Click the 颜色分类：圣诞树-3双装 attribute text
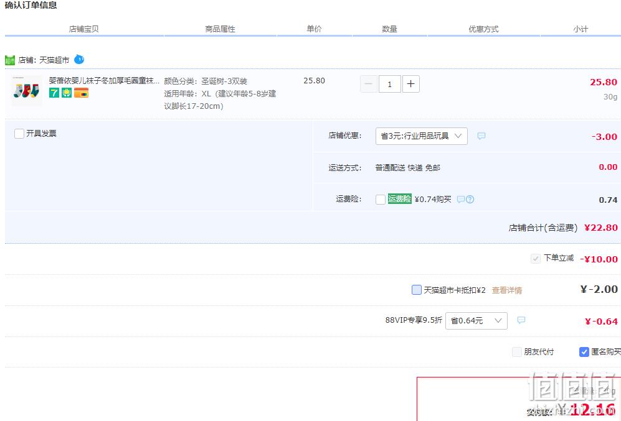 [x=206, y=81]
